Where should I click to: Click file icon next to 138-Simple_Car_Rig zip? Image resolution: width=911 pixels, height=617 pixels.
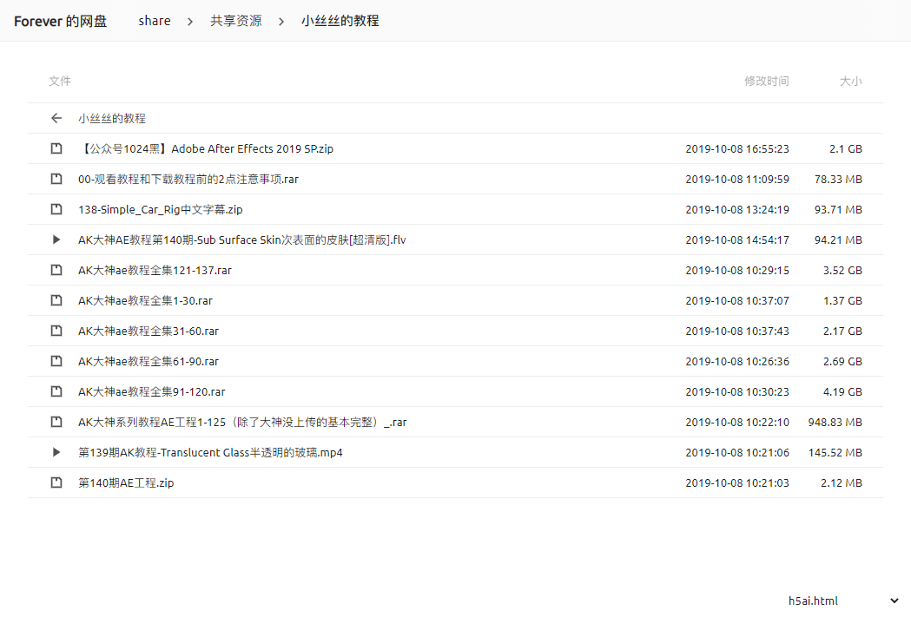click(x=56, y=209)
